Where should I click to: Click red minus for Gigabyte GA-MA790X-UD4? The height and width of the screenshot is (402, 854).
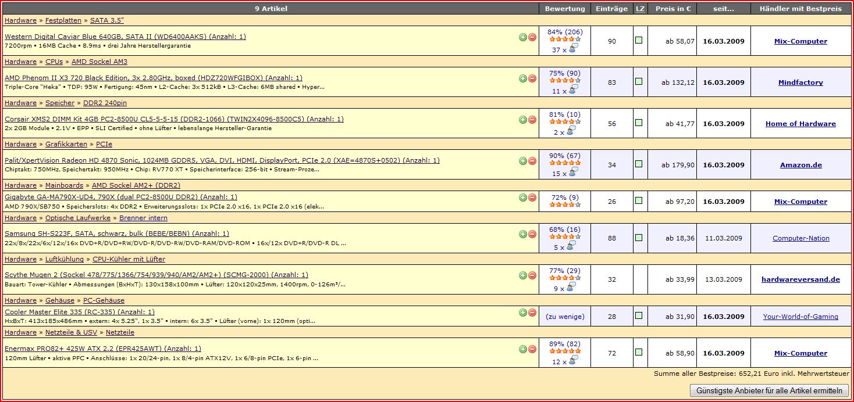532,198
